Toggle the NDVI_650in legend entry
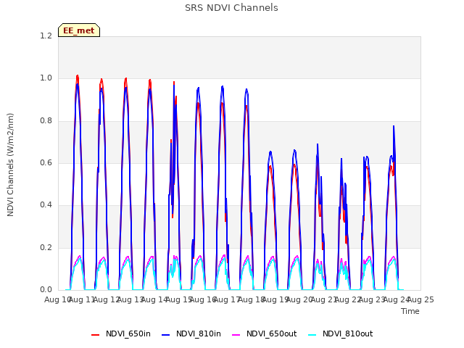Screen dimensions: 464x348 pos(121,333)
